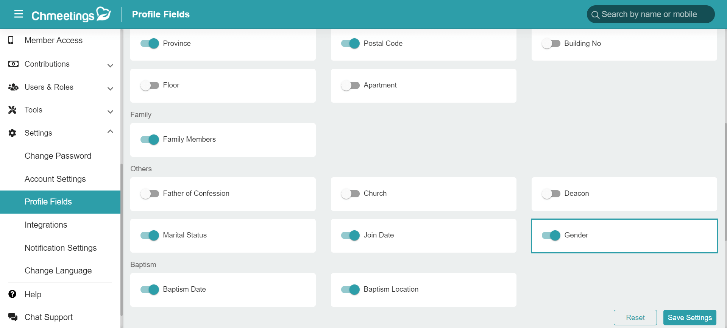Screen dimensions: 727x328
Task: Focus the search by name or mobile field
Action: (651, 14)
